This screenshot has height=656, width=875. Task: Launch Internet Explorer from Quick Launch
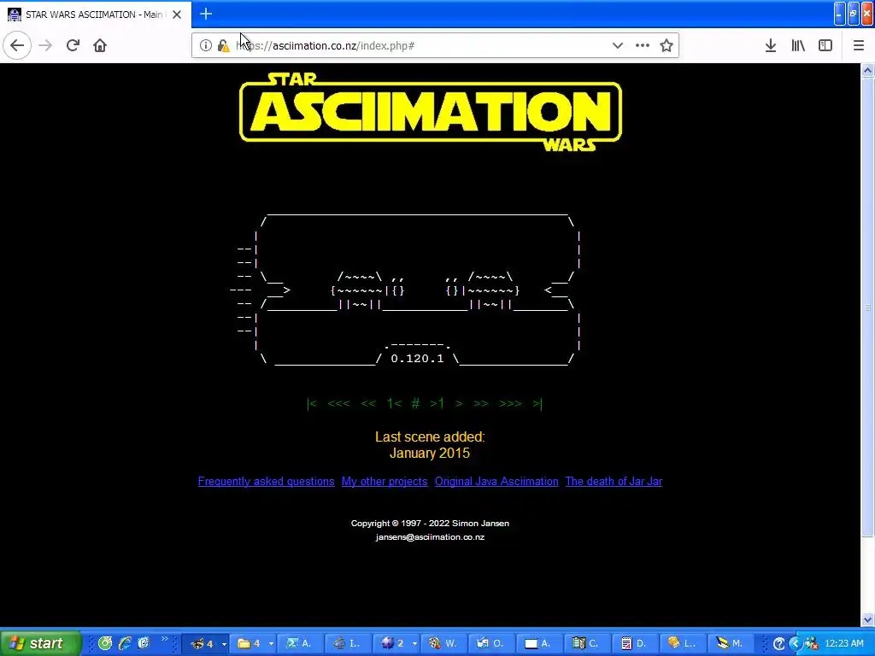click(125, 643)
